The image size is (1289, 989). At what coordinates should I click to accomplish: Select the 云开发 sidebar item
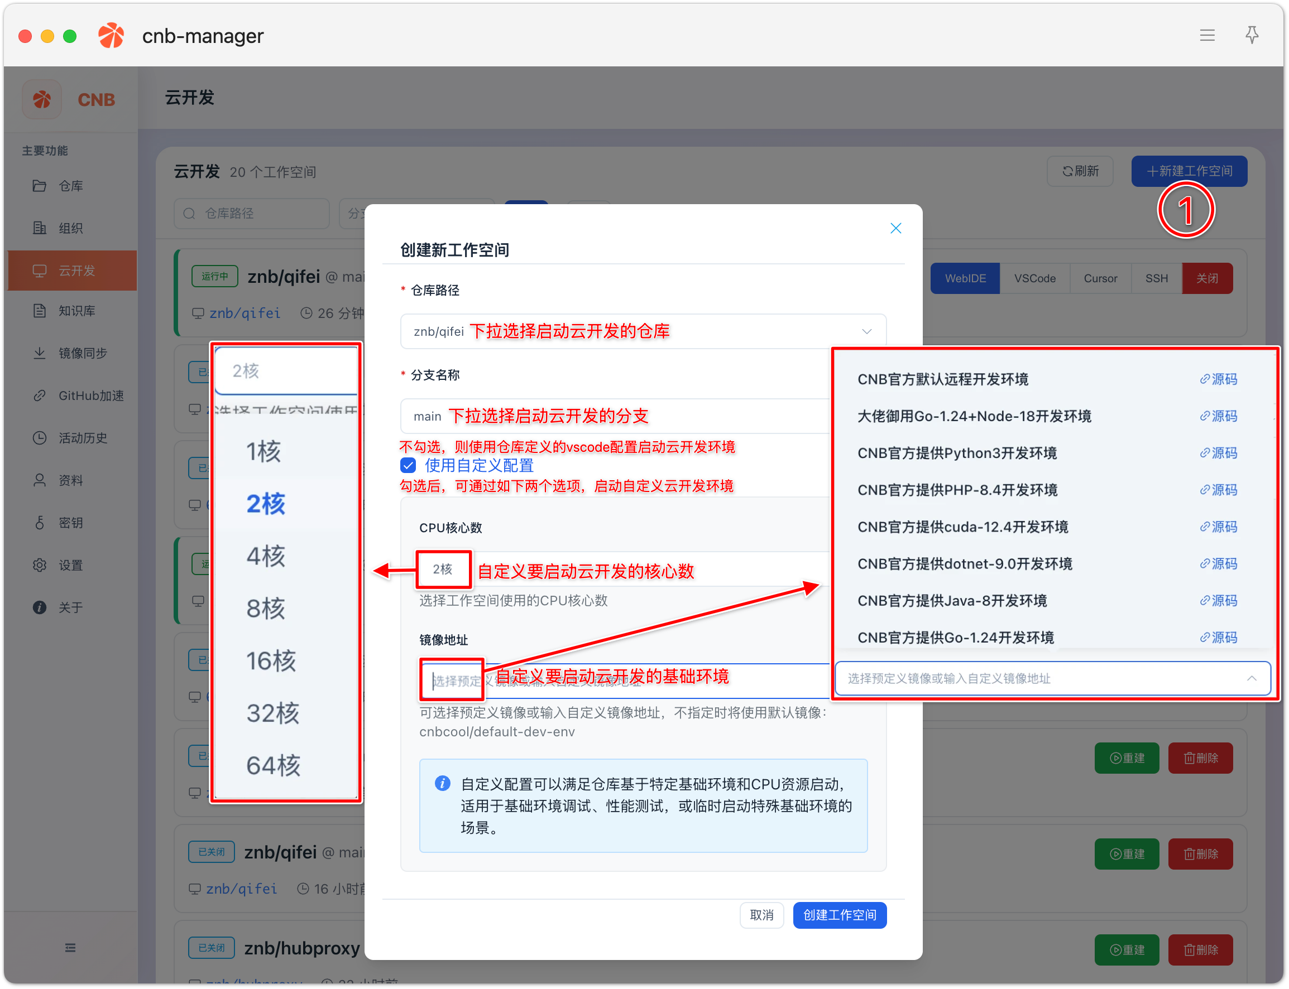[x=72, y=271]
